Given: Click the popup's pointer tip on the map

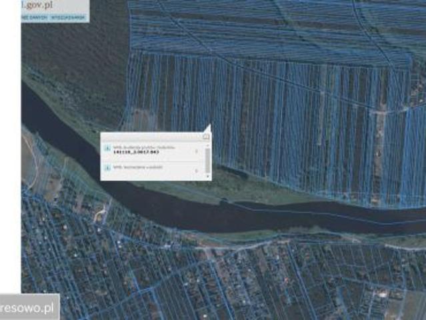Looking at the screenshot, I should click(209, 125).
